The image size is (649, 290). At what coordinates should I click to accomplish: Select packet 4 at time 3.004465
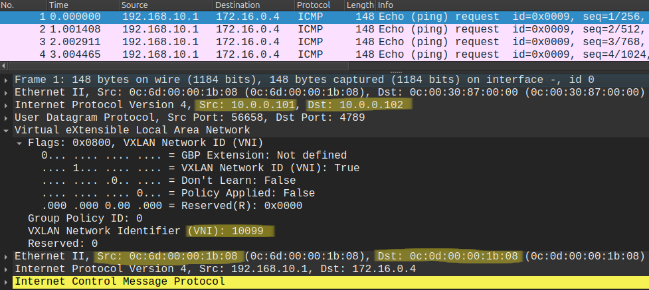[x=324, y=54]
